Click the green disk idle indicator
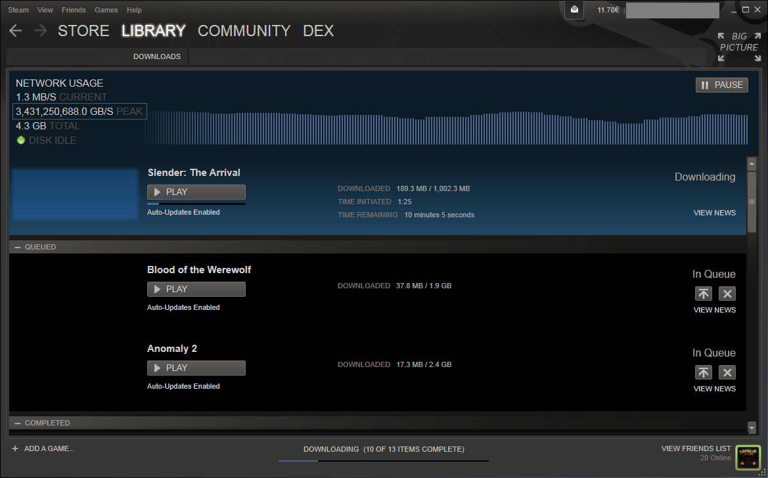This screenshot has height=478, width=768. pyautogui.click(x=21, y=140)
